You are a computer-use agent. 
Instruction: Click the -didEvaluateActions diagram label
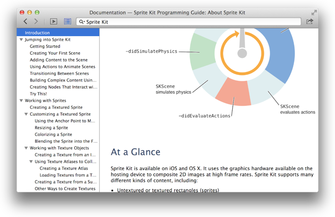pyautogui.click(x=204, y=116)
